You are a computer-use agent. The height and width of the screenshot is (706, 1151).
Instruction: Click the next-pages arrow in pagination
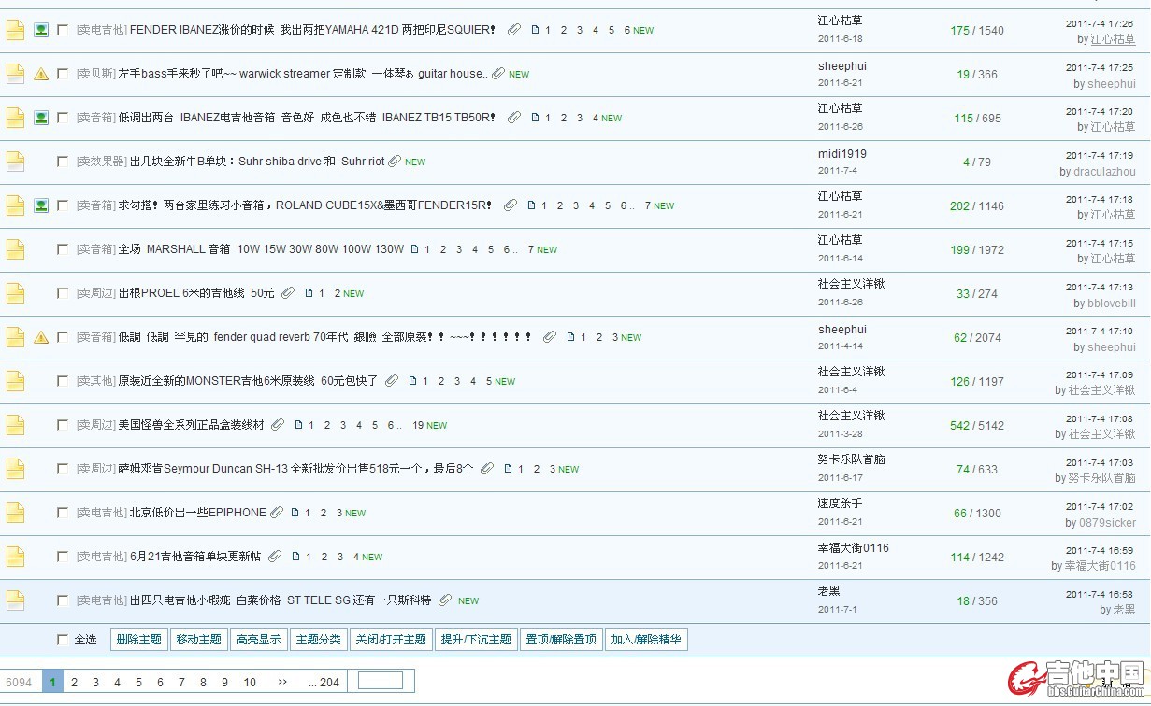click(282, 682)
